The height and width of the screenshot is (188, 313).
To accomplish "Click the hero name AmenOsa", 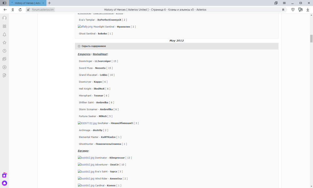I will (x=116, y=179).
